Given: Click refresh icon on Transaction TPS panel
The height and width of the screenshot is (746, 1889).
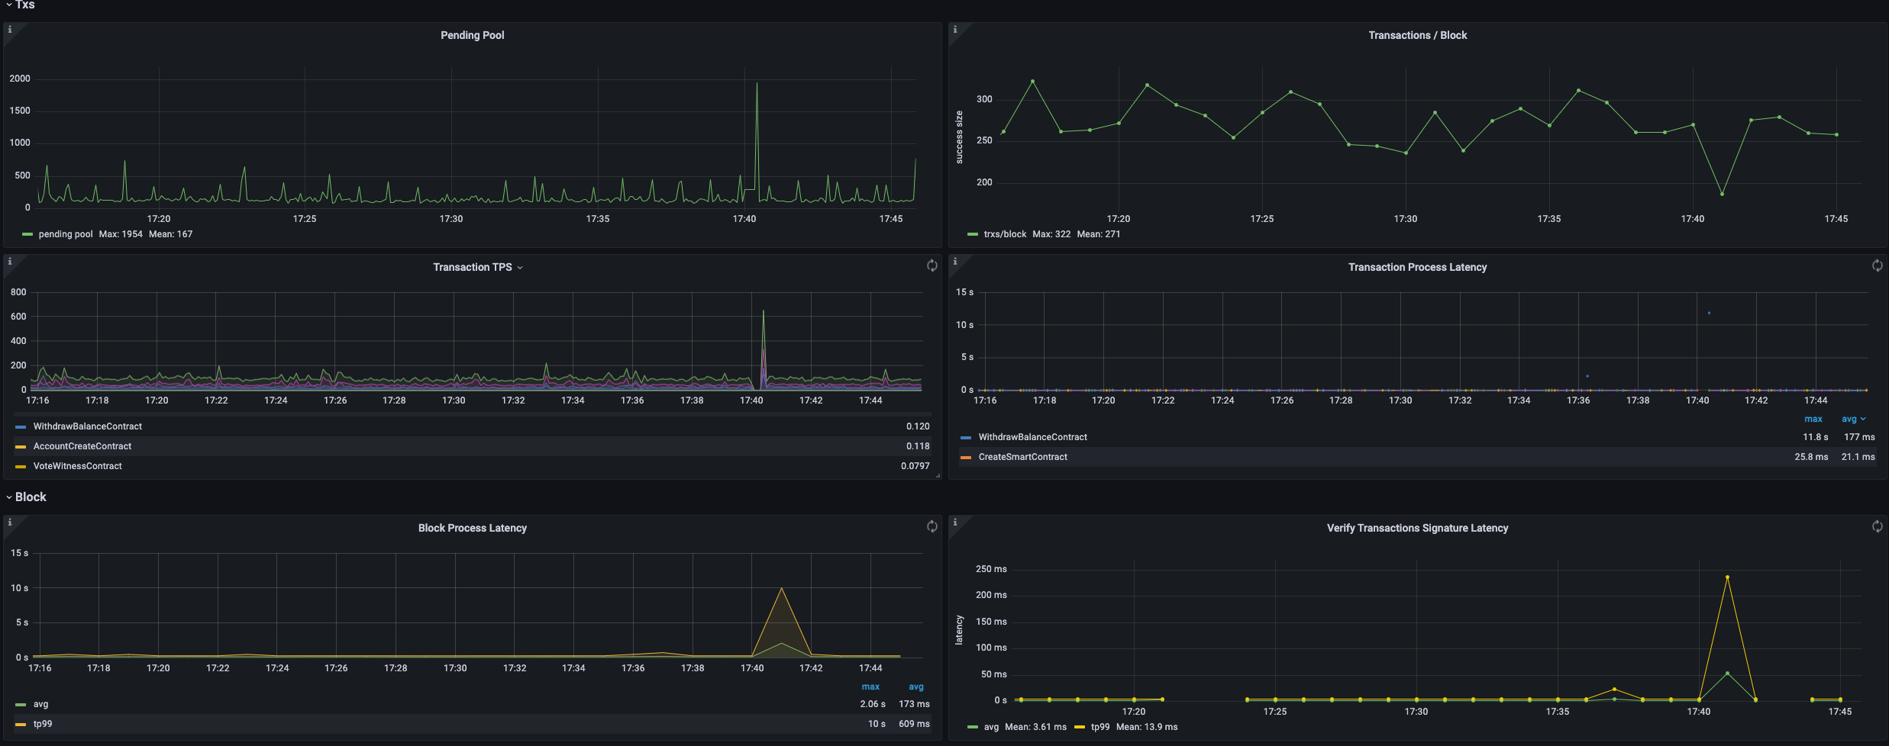Looking at the screenshot, I should [932, 265].
